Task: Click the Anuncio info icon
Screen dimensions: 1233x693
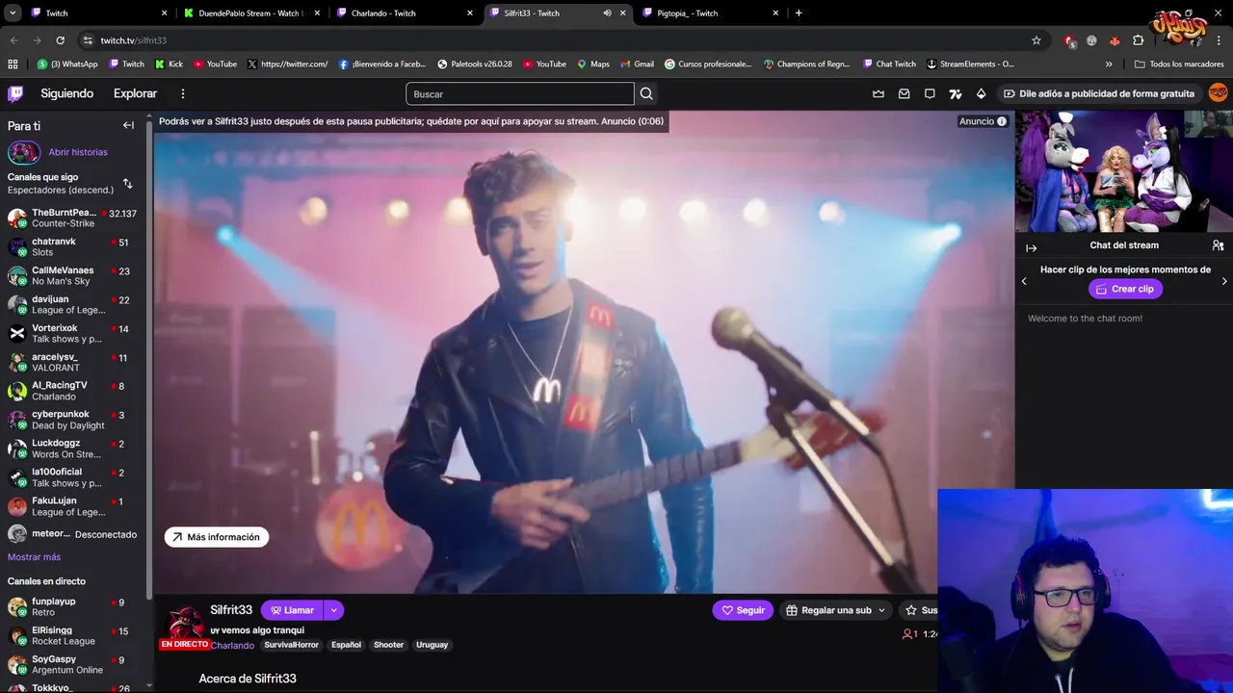Action: [1002, 121]
